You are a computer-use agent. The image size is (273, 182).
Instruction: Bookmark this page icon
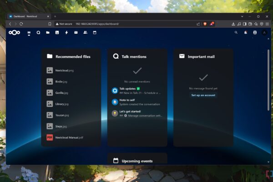(50, 24)
